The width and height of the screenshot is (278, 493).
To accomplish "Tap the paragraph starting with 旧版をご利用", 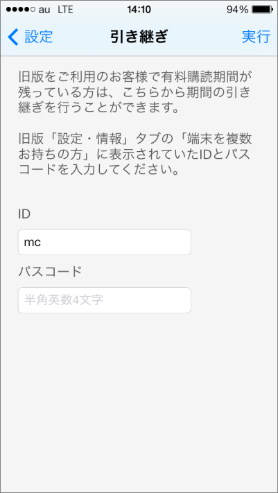I will (x=134, y=92).
